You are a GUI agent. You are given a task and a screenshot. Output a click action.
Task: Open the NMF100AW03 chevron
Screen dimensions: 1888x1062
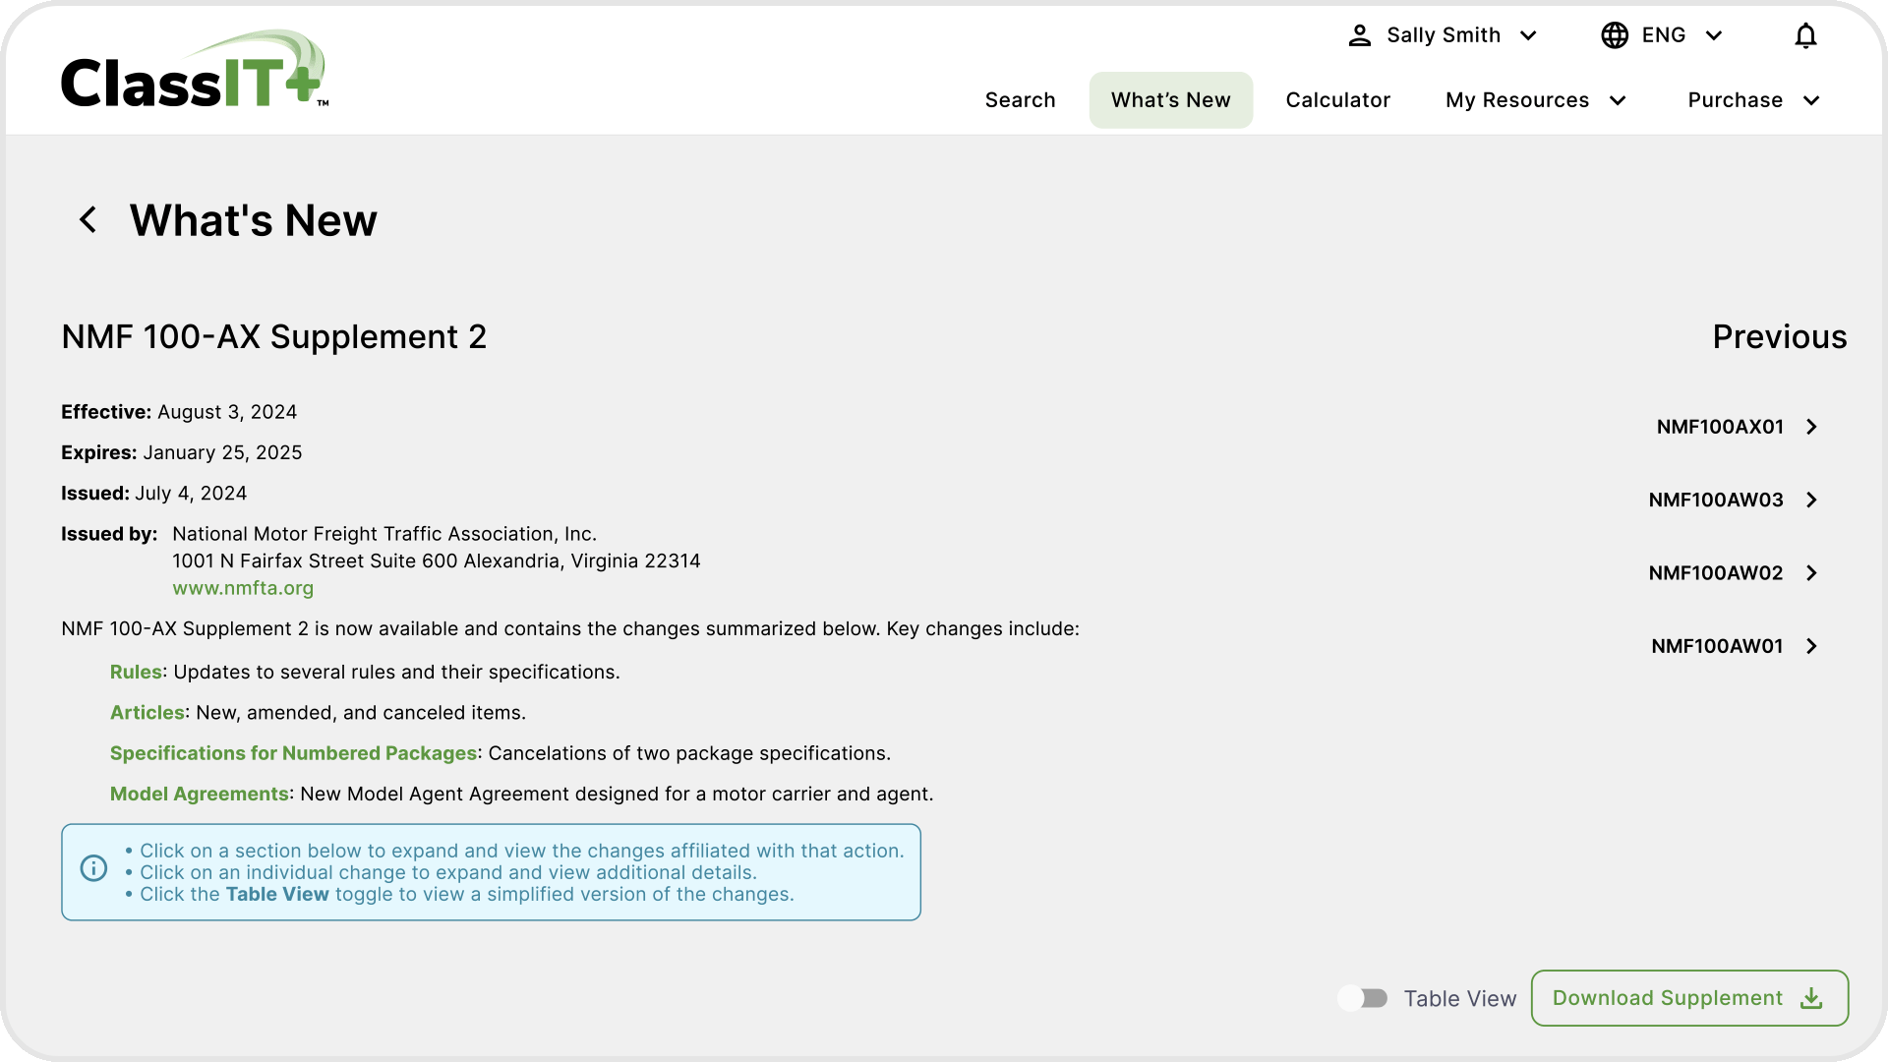click(x=1811, y=500)
